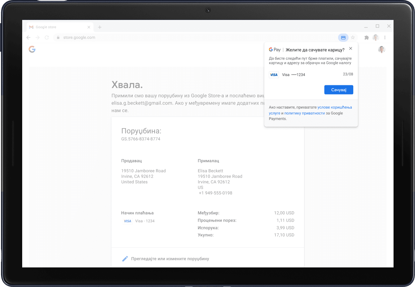Close the Google store tab
Screen dimensions: 415x287
89,27
